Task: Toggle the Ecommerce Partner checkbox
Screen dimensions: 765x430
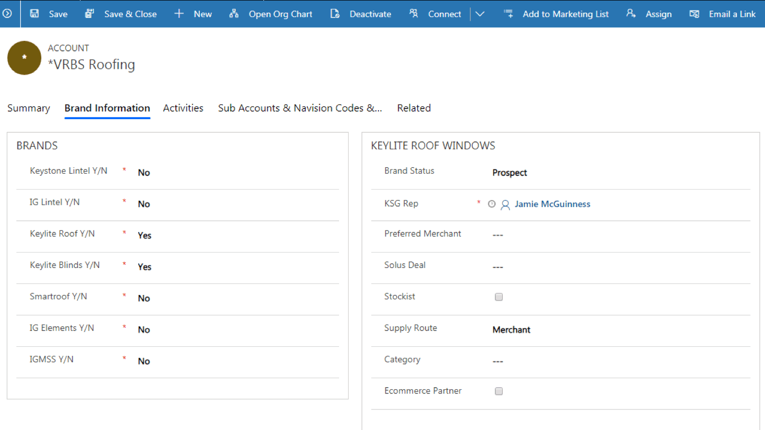Action: pos(499,391)
